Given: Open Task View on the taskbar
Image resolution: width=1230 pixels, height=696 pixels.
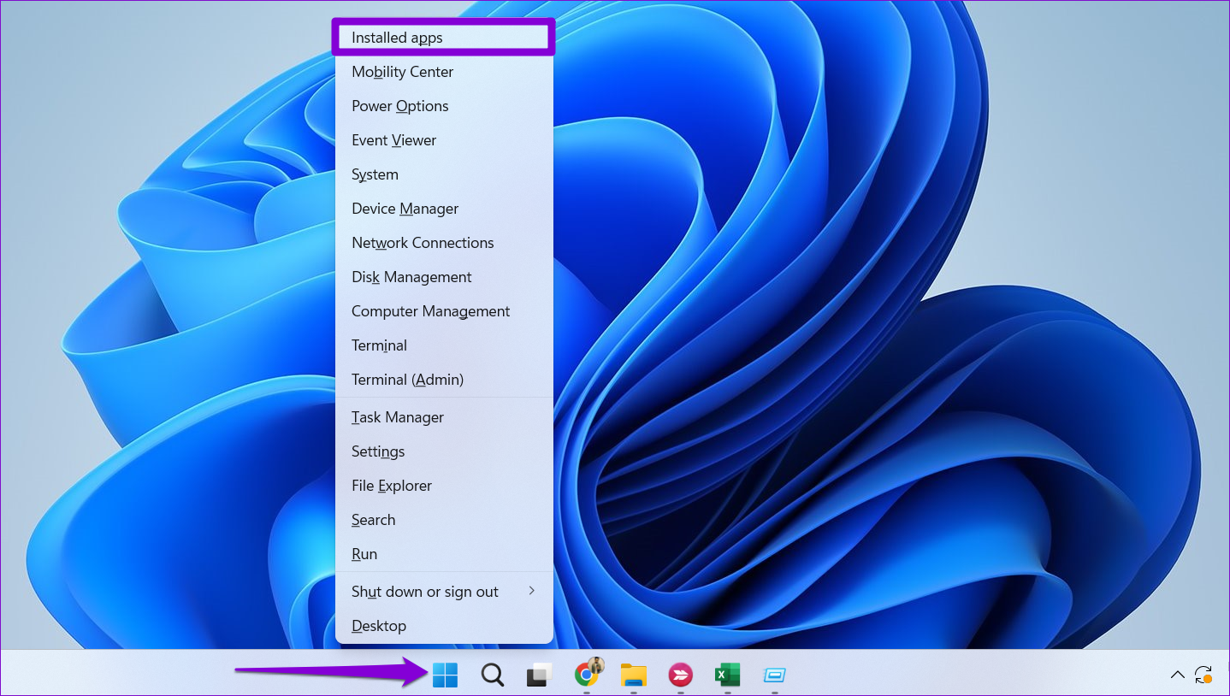Looking at the screenshot, I should pyautogui.click(x=539, y=675).
